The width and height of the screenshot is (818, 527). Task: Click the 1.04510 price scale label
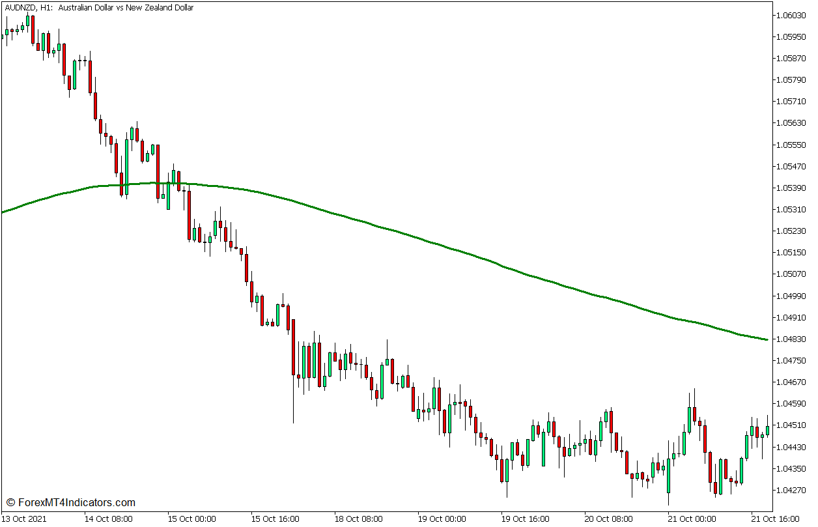(x=791, y=425)
